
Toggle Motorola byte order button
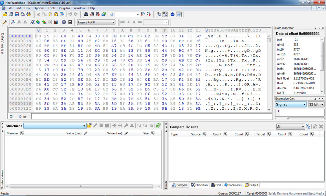[172, 14]
